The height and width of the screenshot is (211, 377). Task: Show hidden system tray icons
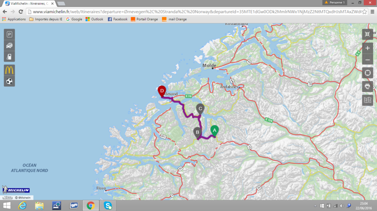click(315, 206)
